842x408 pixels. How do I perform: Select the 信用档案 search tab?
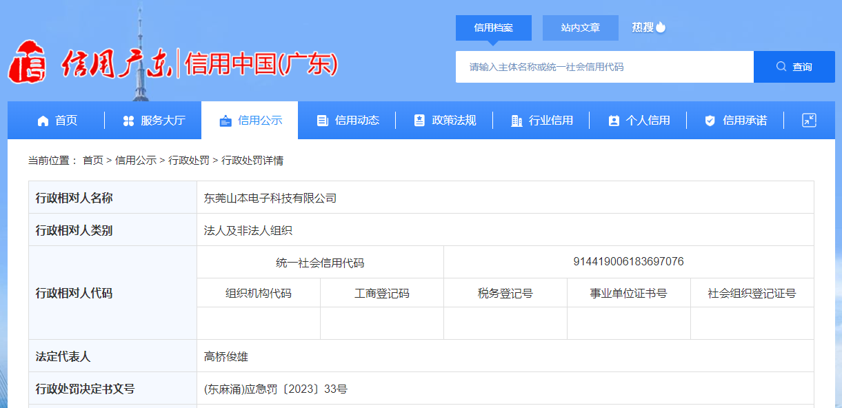tap(494, 28)
